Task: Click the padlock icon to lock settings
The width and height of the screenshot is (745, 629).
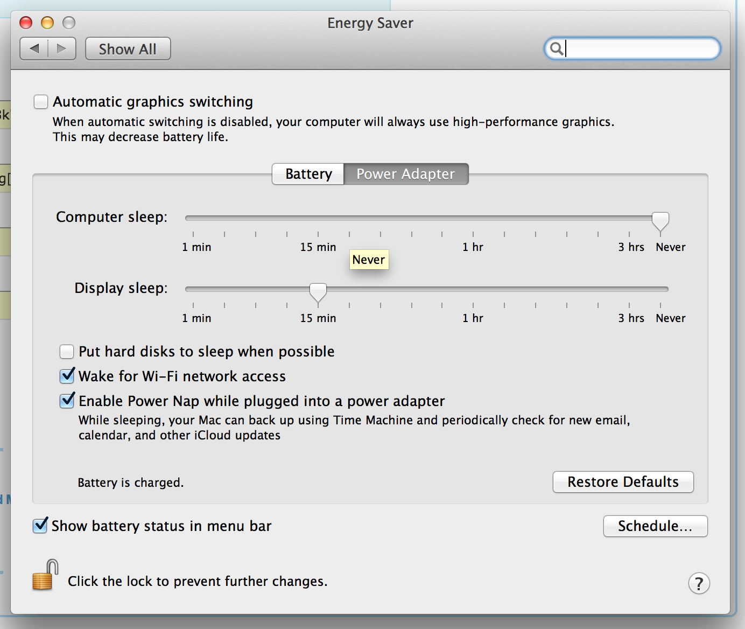Action: click(x=45, y=575)
